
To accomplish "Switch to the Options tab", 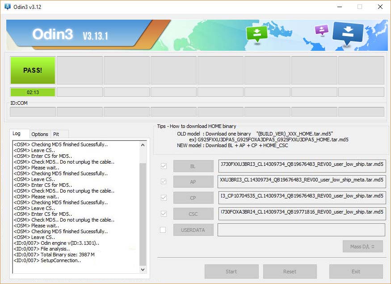I will (40, 134).
